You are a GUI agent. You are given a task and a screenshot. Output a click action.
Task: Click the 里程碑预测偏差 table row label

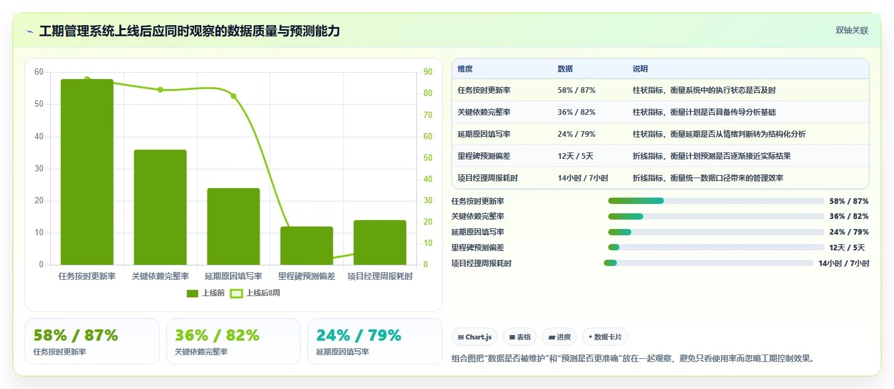pos(484,156)
